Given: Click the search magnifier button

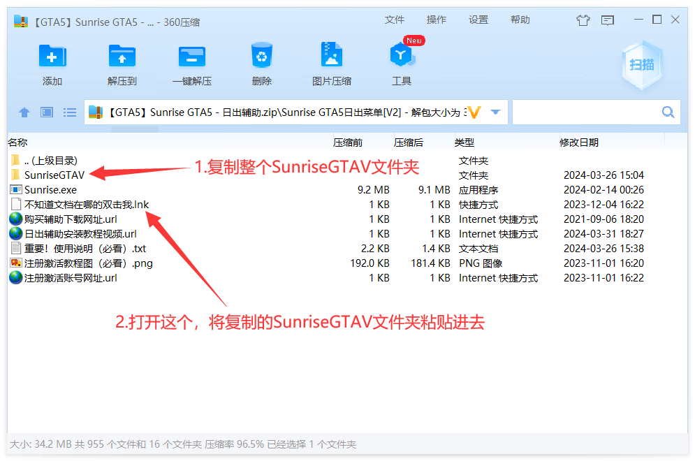Looking at the screenshot, I should pyautogui.click(x=668, y=112).
